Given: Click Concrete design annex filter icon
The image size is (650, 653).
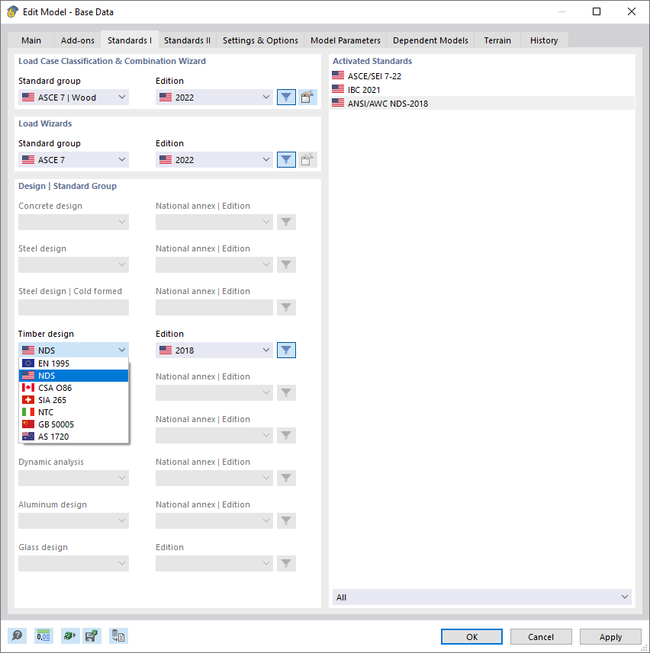Looking at the screenshot, I should pyautogui.click(x=286, y=222).
